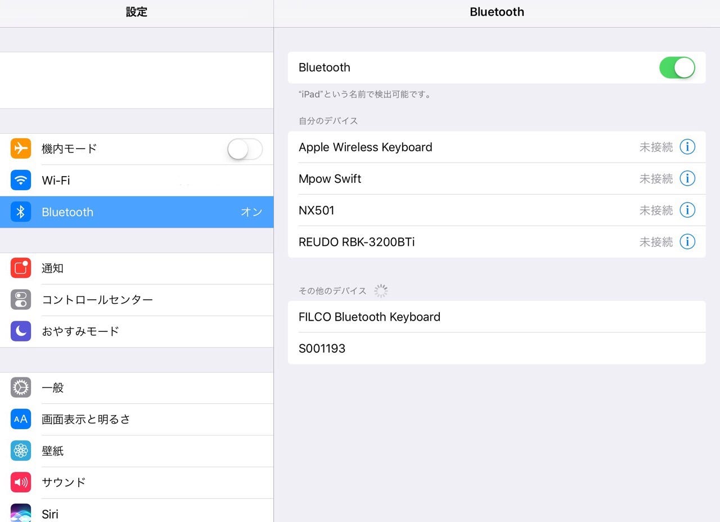
Task: Open info for Mpow Swift
Action: pos(687,178)
